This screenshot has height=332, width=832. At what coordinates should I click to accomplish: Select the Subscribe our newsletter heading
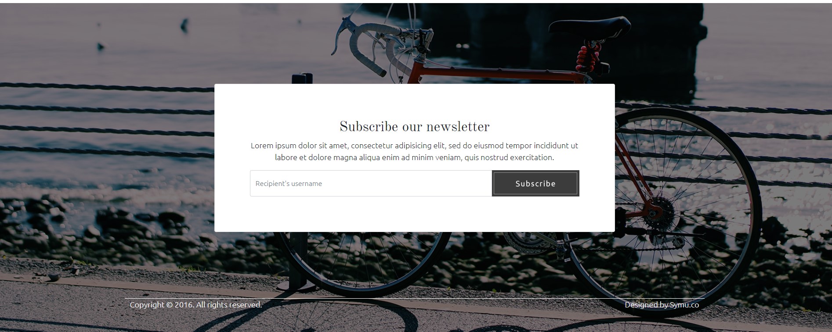click(414, 127)
